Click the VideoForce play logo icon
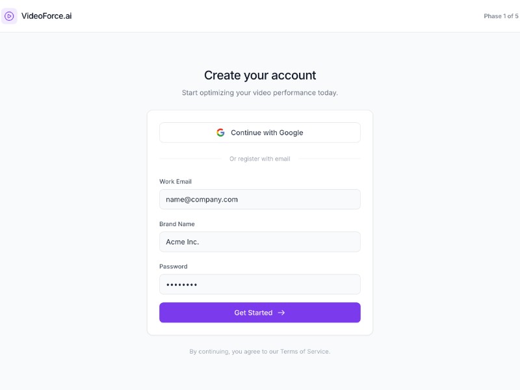 (9, 16)
